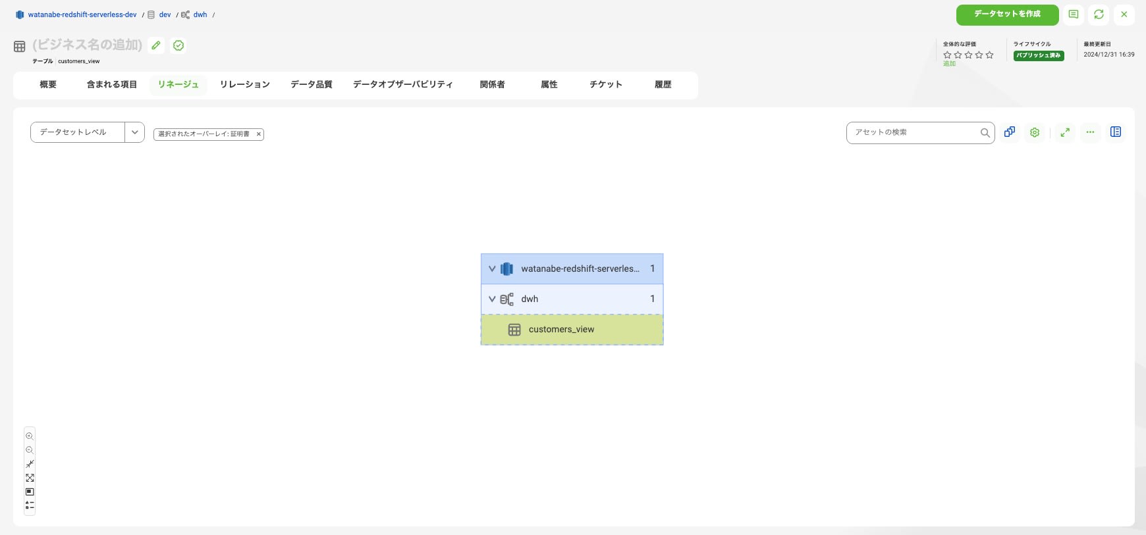Rate with the fifth star
The width and height of the screenshot is (1146, 535).
(989, 55)
